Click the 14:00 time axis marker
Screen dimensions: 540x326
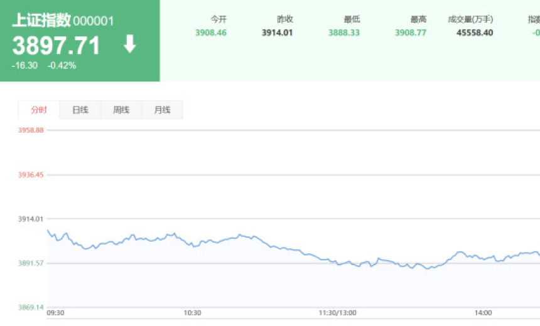point(483,313)
